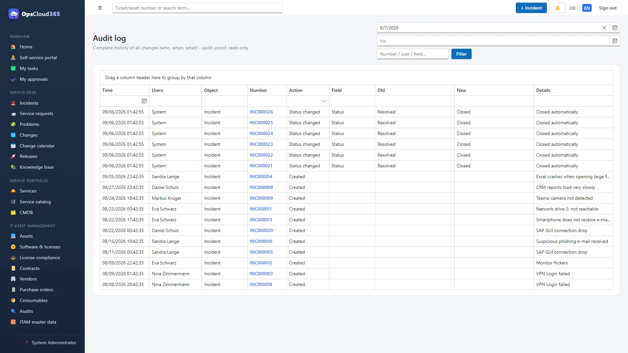Click the Service requests icon
The height and width of the screenshot is (353, 628).
point(13,113)
